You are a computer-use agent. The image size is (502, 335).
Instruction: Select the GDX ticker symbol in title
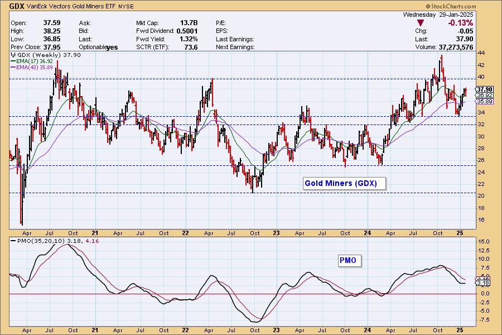pyautogui.click(x=16, y=6)
